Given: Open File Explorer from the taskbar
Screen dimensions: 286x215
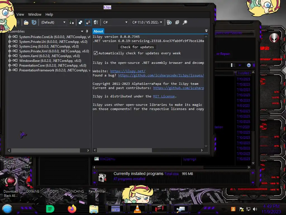Looking at the screenshot, I should 94,209.
